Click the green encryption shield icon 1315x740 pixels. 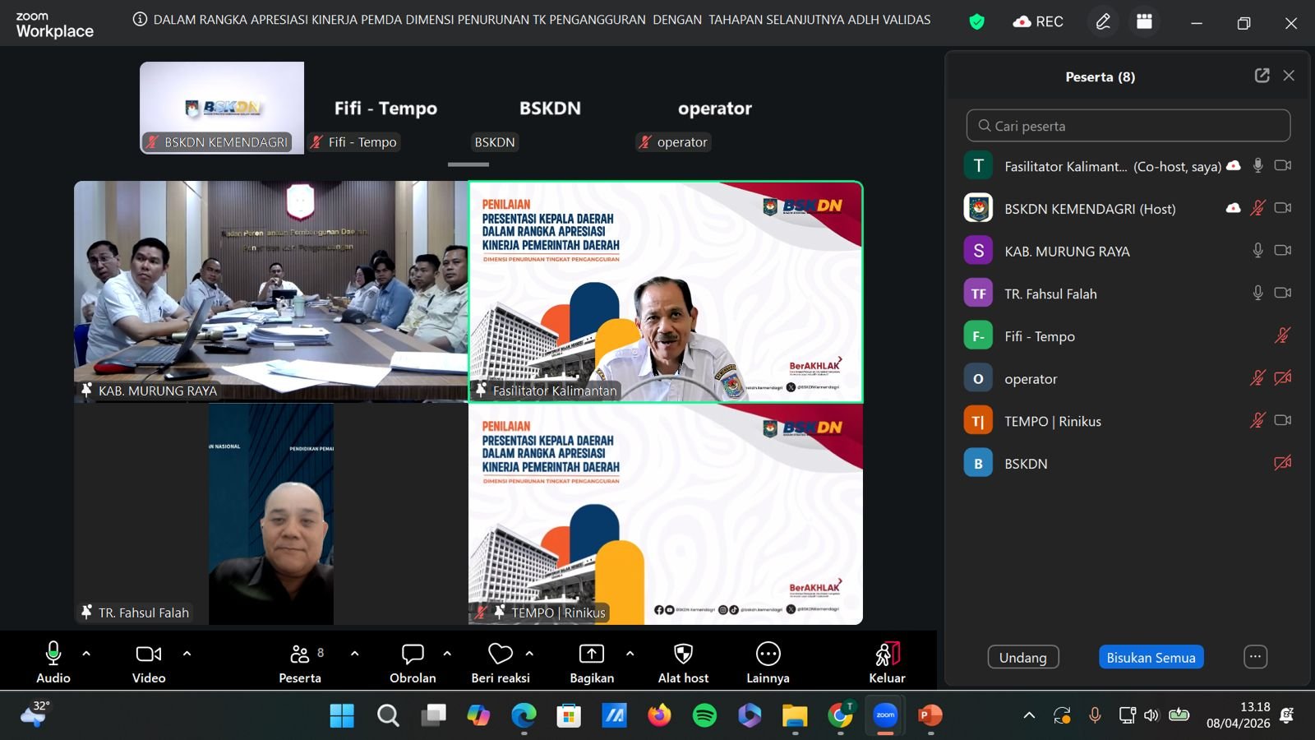[976, 22]
